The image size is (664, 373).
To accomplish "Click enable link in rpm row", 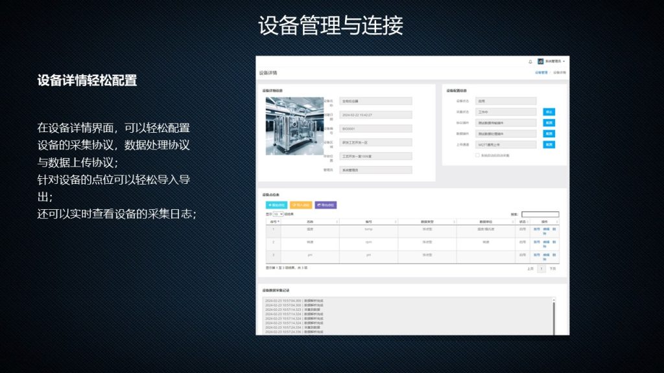I will click(x=536, y=242).
